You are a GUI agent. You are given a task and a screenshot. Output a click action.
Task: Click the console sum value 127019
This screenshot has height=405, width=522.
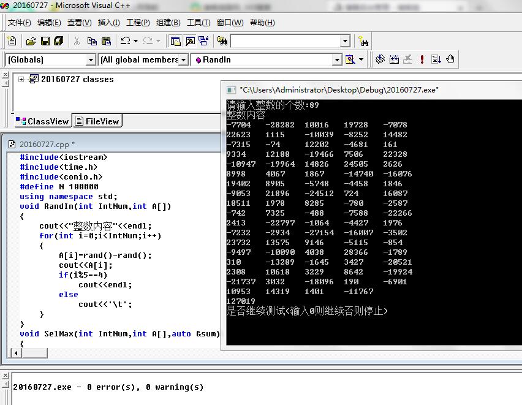tap(241, 301)
